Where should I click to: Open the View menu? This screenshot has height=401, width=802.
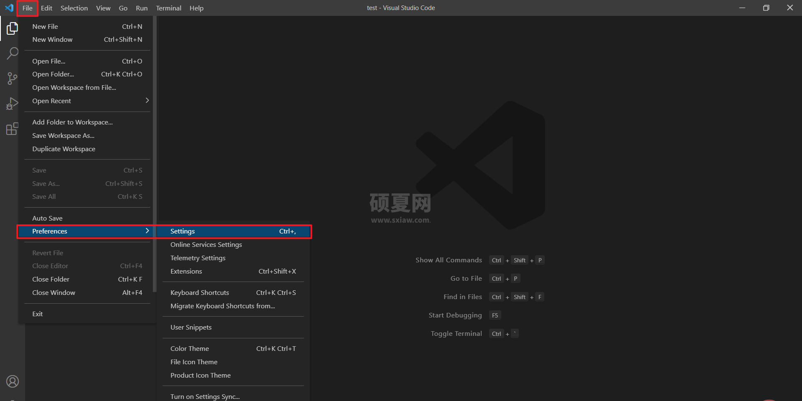[103, 8]
